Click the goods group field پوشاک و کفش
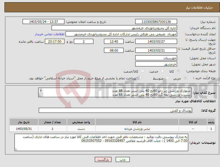Screen dimensions: 220x167 115,111
